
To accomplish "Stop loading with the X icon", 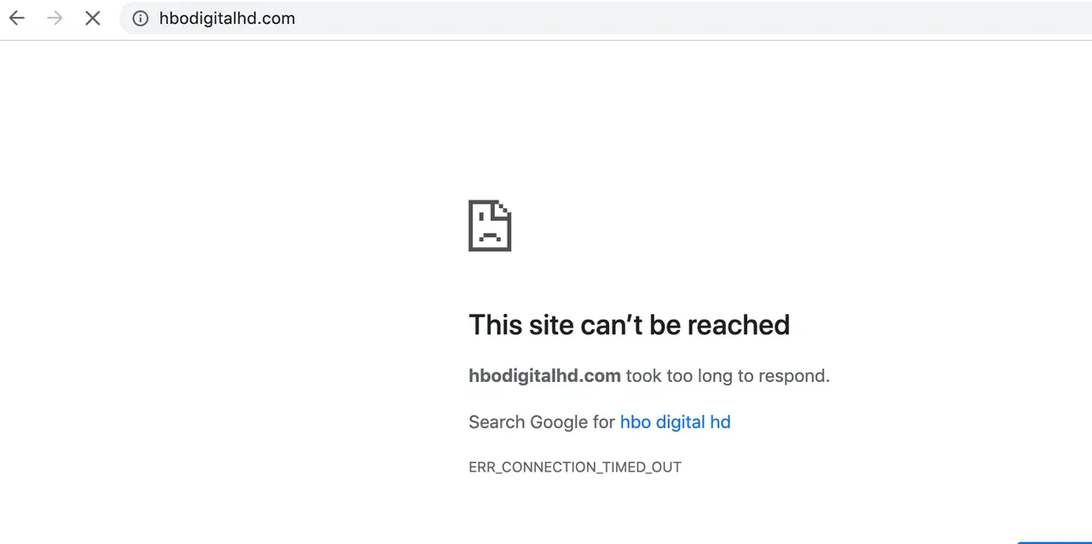I will tap(92, 18).
